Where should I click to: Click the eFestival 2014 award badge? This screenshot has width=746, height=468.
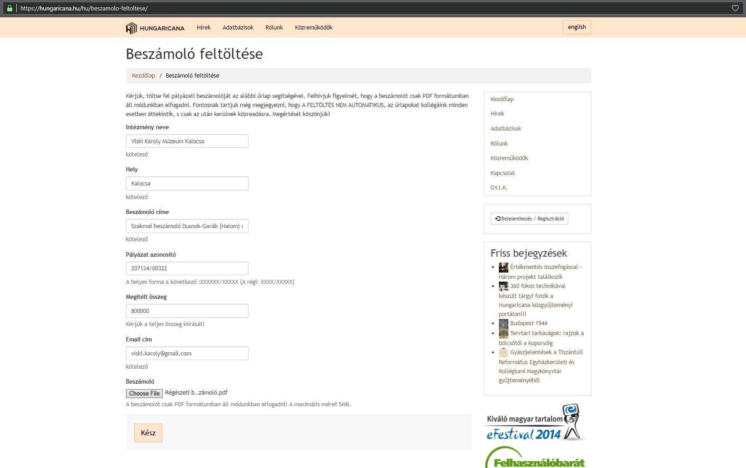tap(535, 422)
